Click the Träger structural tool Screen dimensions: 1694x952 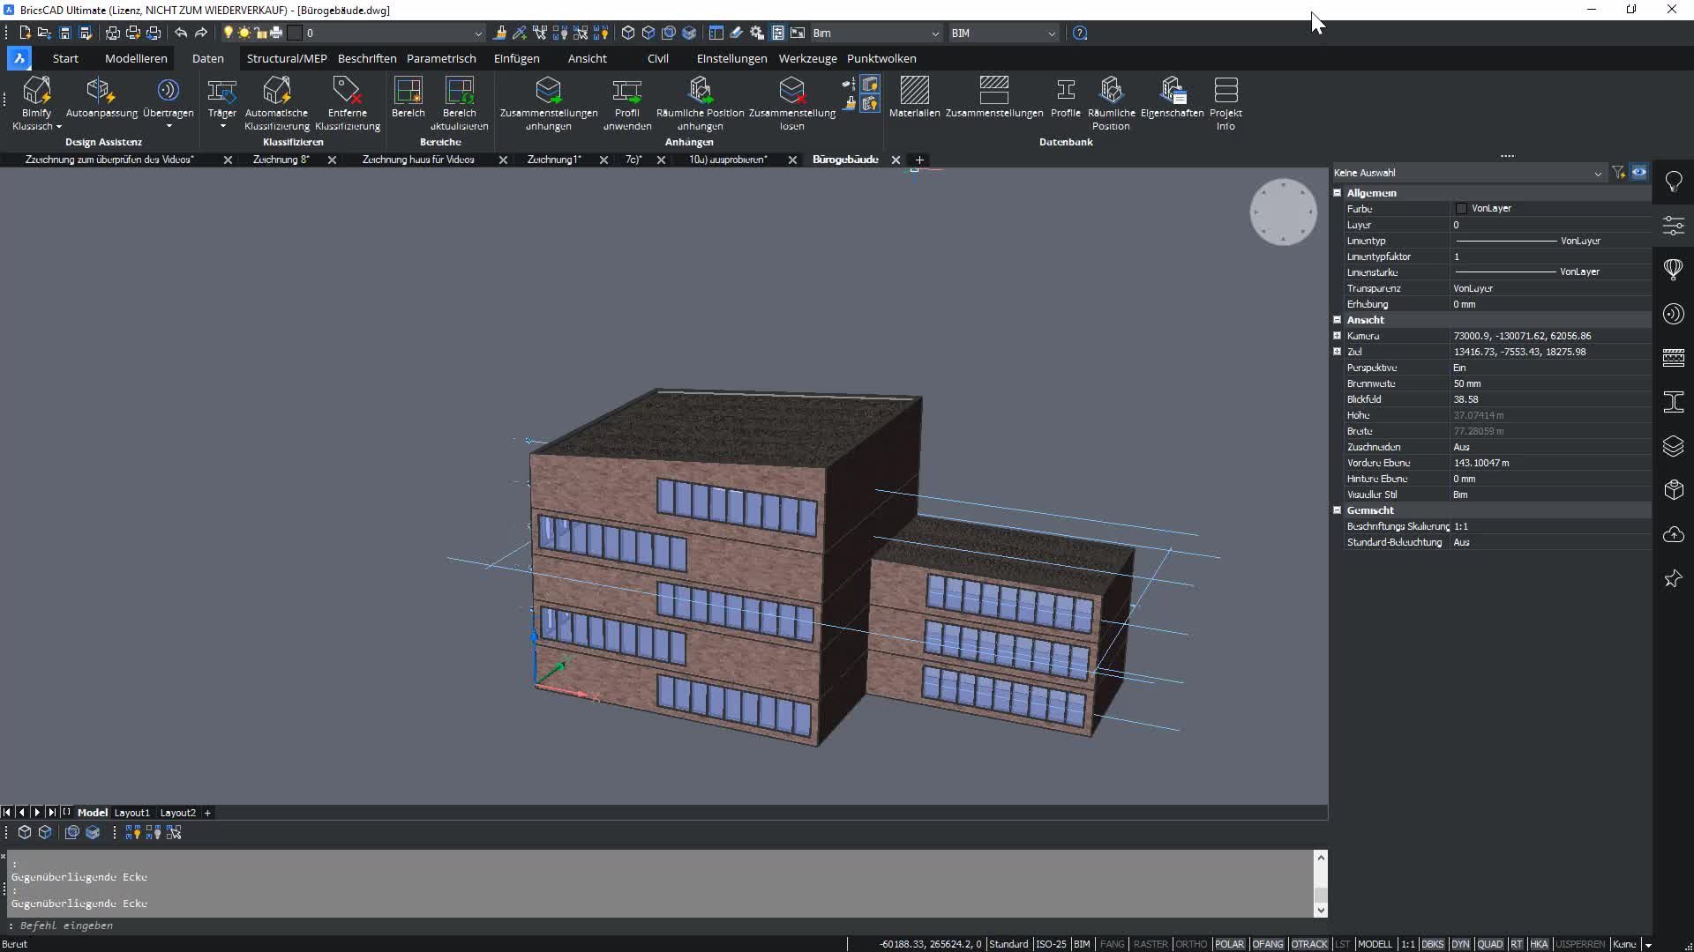point(221,101)
